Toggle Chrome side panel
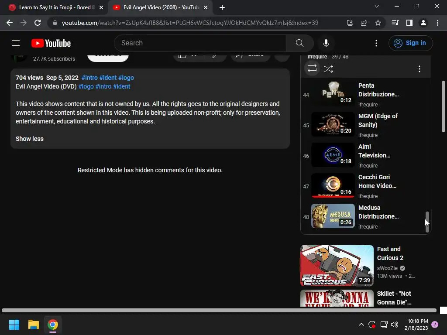Image resolution: width=447 pixels, height=335 pixels. tap(409, 23)
